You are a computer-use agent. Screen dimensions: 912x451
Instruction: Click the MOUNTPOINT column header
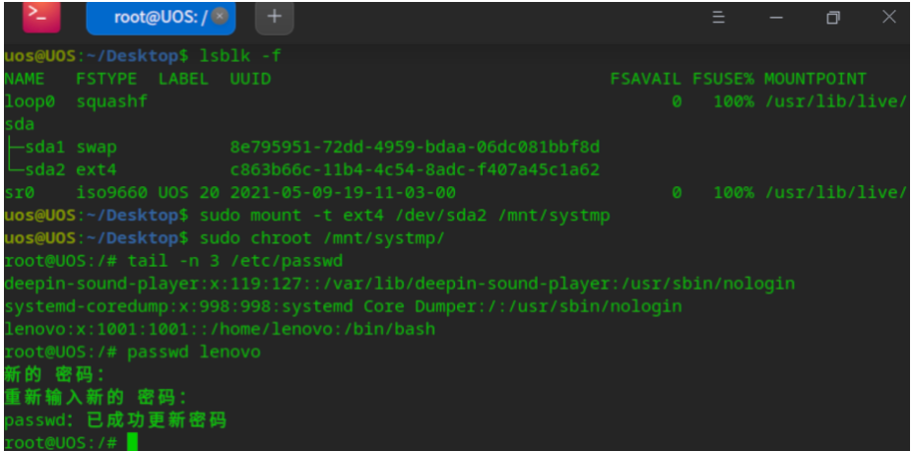point(814,79)
